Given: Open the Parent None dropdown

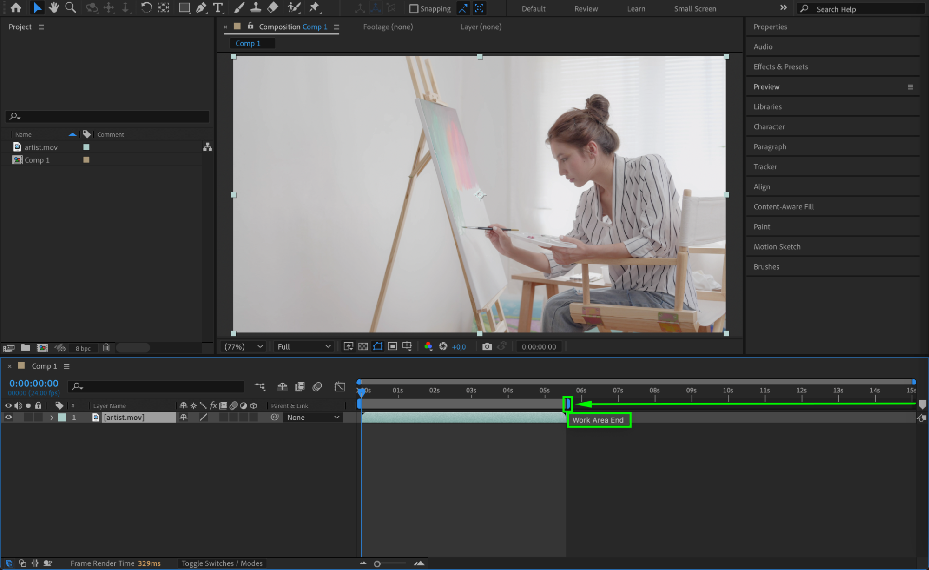Looking at the screenshot, I should [x=313, y=418].
